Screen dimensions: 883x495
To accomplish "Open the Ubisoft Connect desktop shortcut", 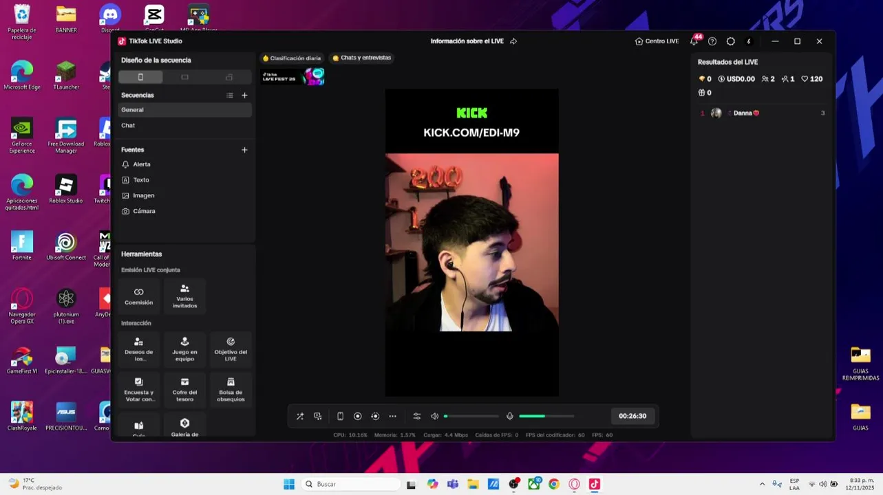I will [66, 246].
